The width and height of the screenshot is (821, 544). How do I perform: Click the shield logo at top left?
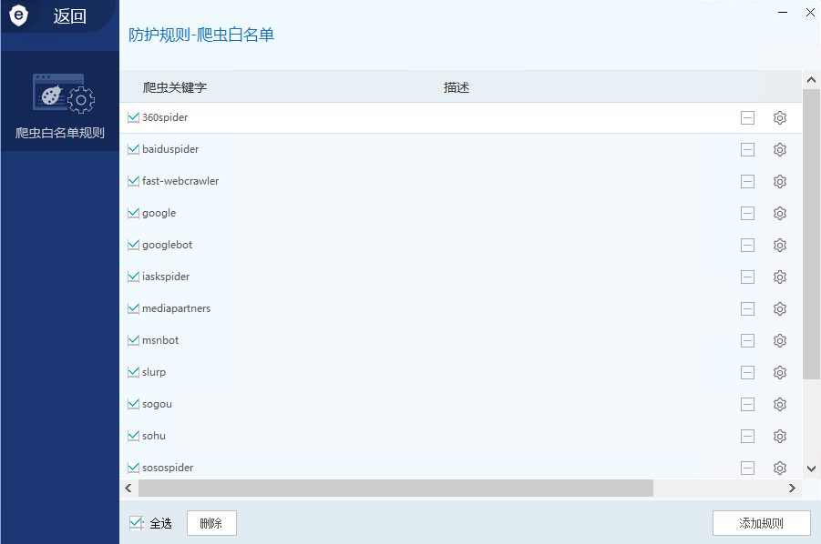tap(19, 15)
